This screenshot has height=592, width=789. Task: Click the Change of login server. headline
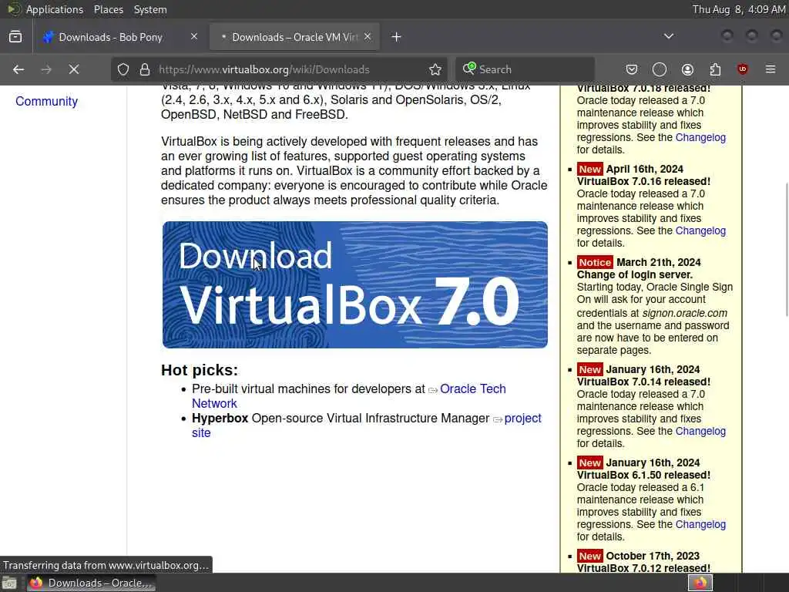(x=635, y=274)
